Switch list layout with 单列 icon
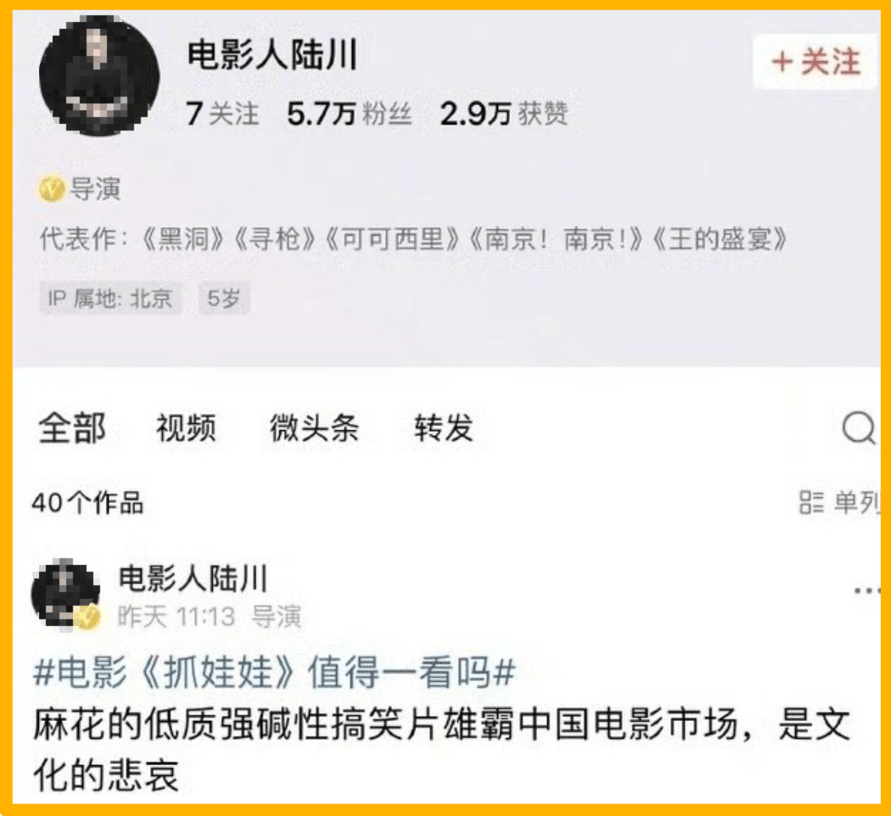 (840, 502)
